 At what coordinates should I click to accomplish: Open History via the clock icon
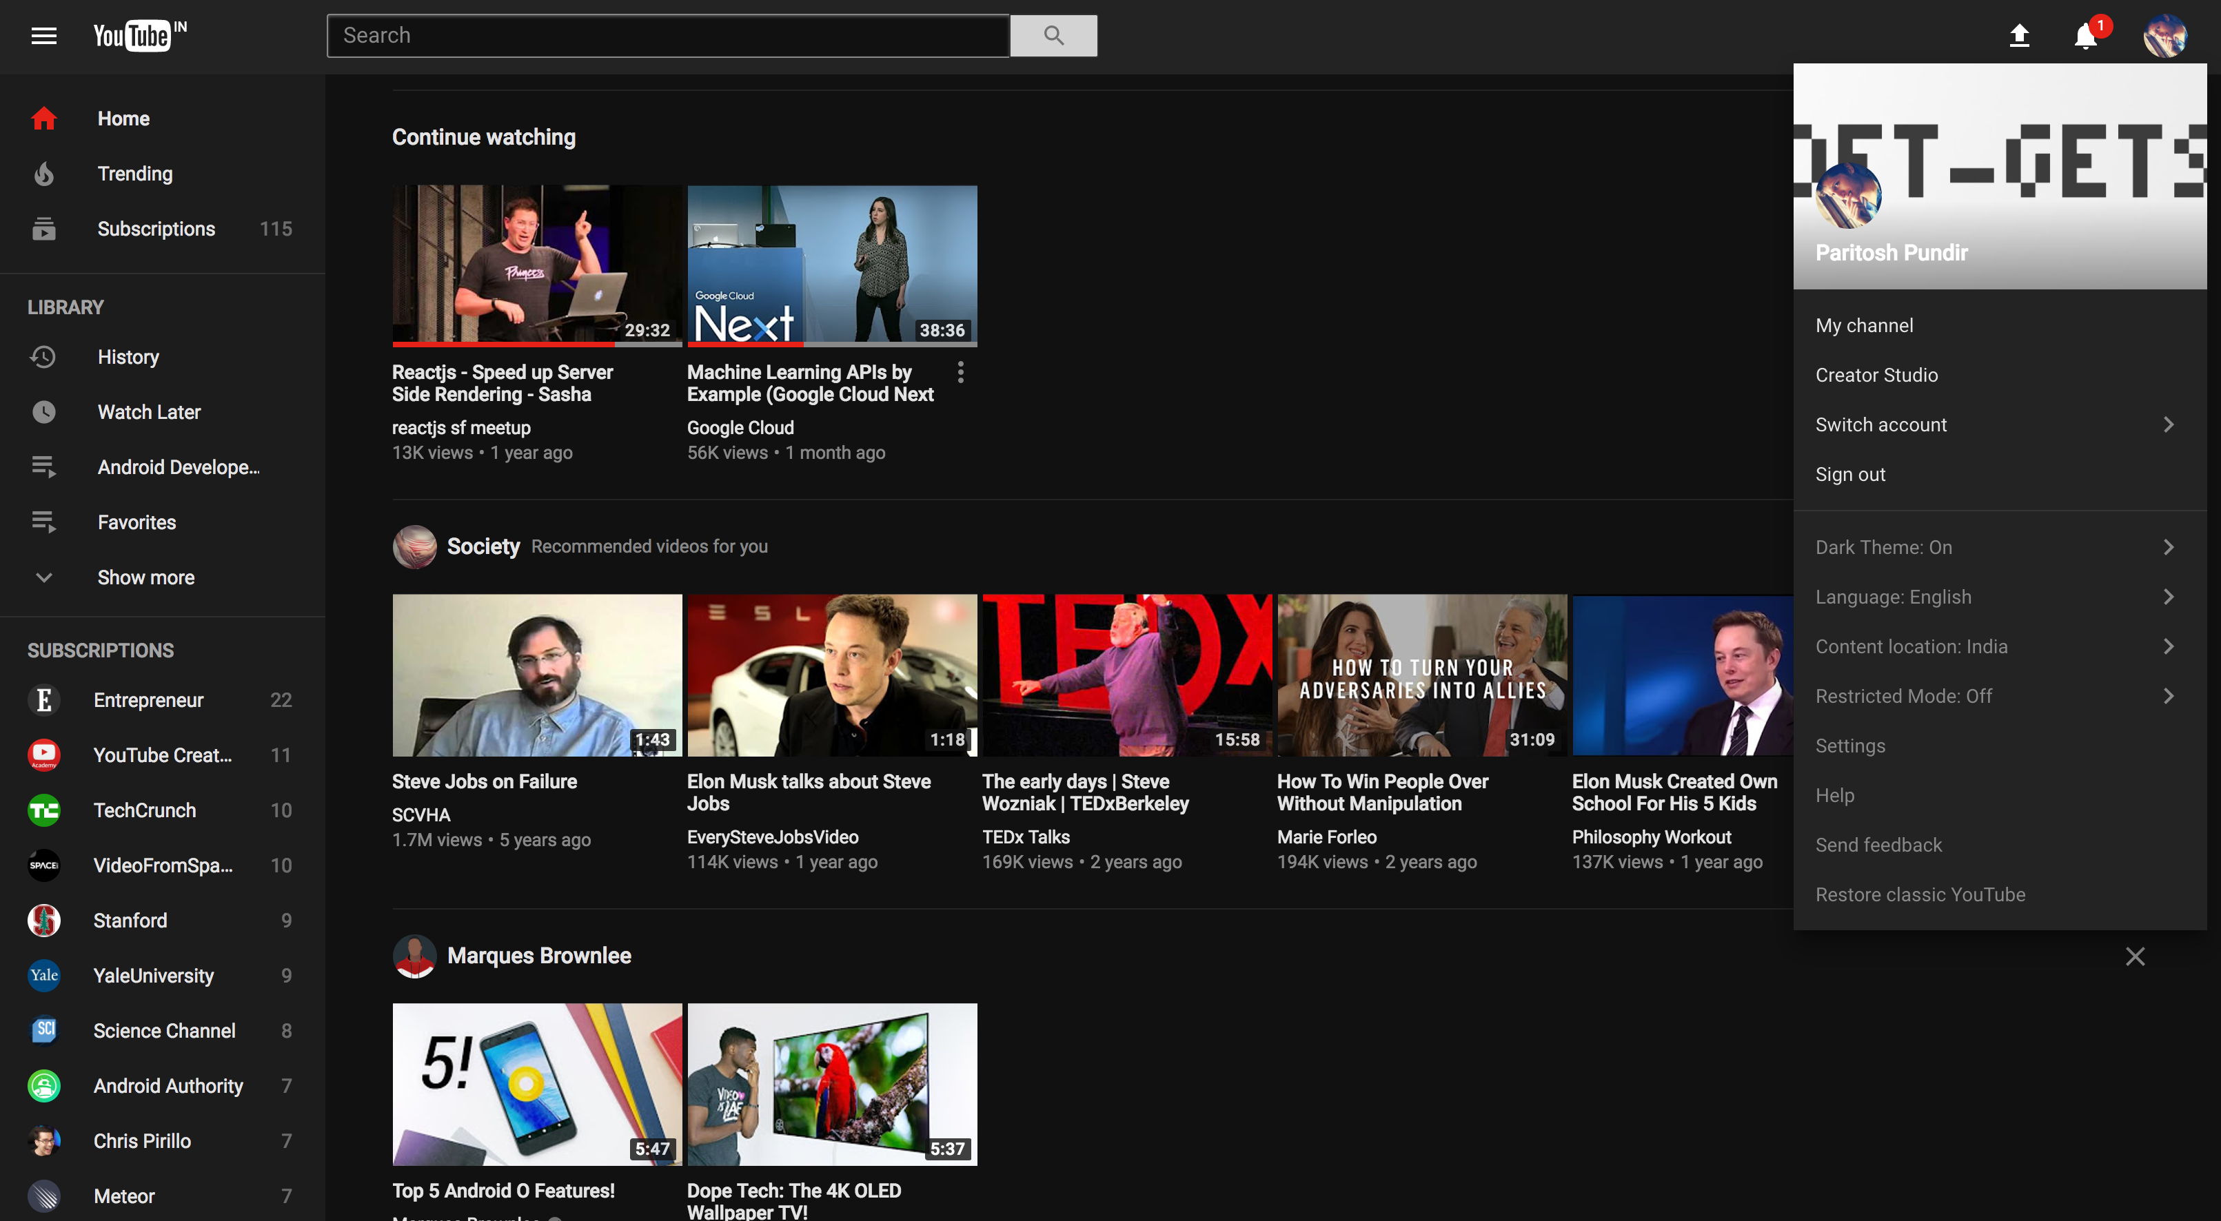point(43,356)
